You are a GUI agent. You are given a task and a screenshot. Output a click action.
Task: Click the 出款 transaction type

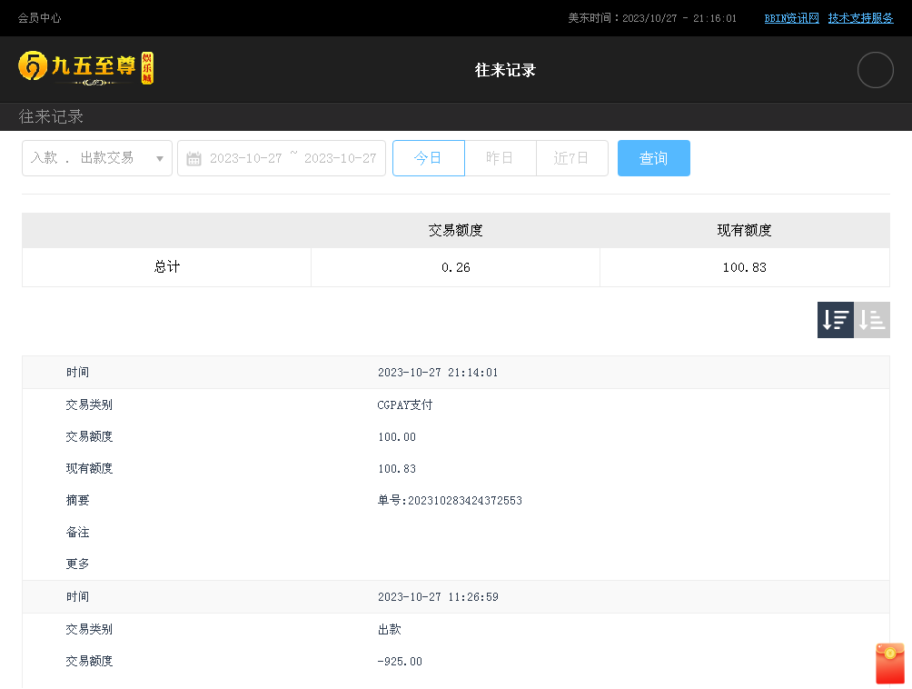(389, 630)
